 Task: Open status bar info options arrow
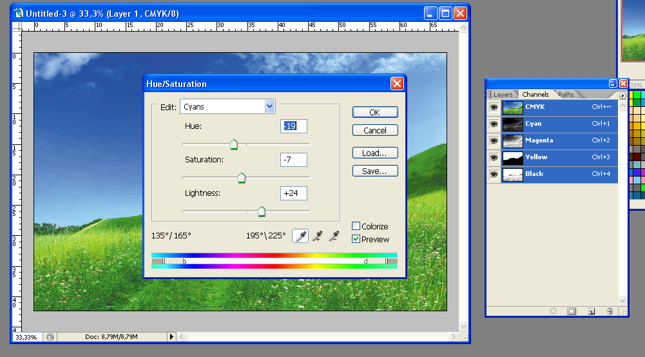[171, 337]
